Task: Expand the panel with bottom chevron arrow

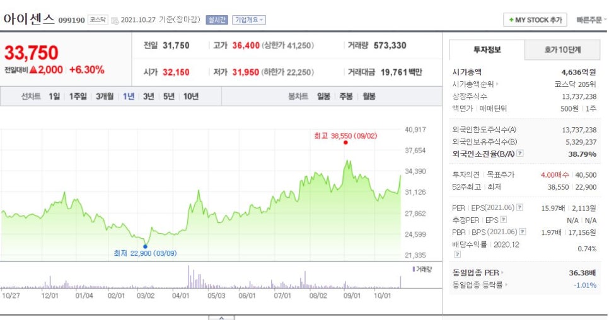Action: tap(221, 317)
